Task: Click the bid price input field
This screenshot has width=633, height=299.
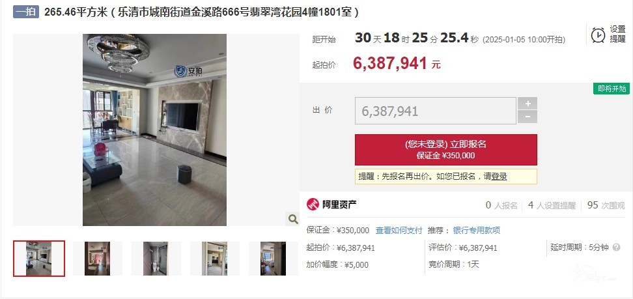Action: click(436, 111)
